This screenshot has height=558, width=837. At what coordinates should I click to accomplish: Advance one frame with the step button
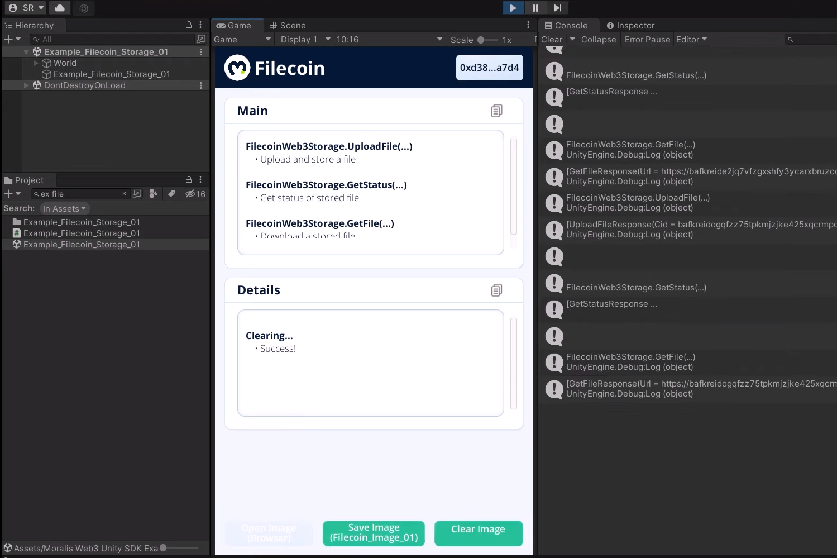point(557,8)
